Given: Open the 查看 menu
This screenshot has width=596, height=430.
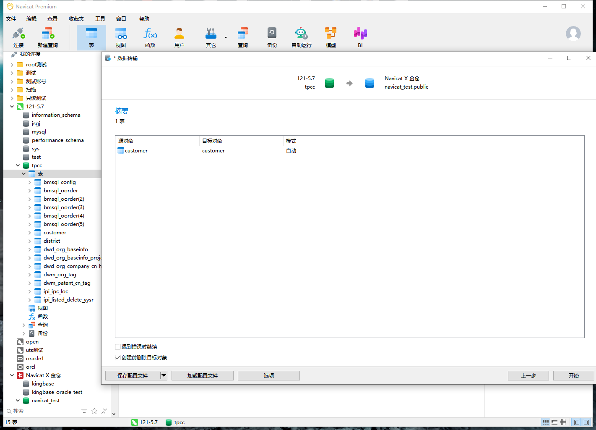Looking at the screenshot, I should pyautogui.click(x=52, y=19).
